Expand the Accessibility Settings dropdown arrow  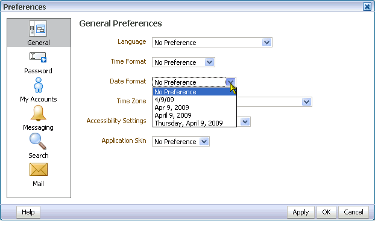click(245, 122)
